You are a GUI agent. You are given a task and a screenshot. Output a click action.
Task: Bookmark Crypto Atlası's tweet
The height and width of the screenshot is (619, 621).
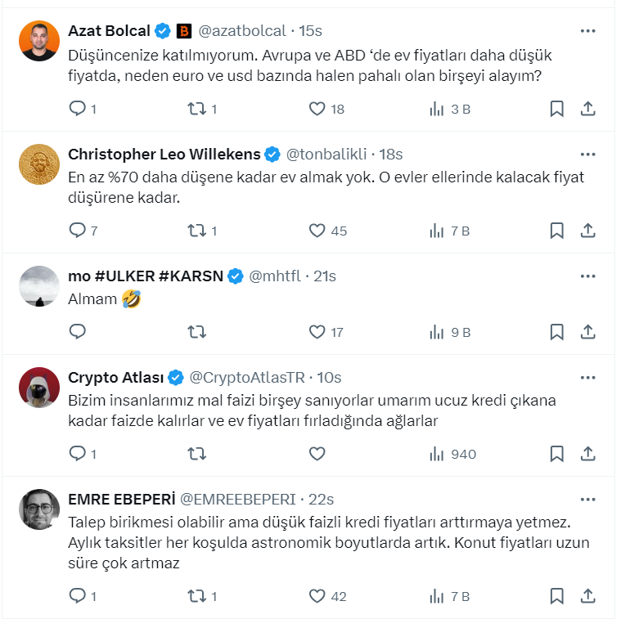556,454
